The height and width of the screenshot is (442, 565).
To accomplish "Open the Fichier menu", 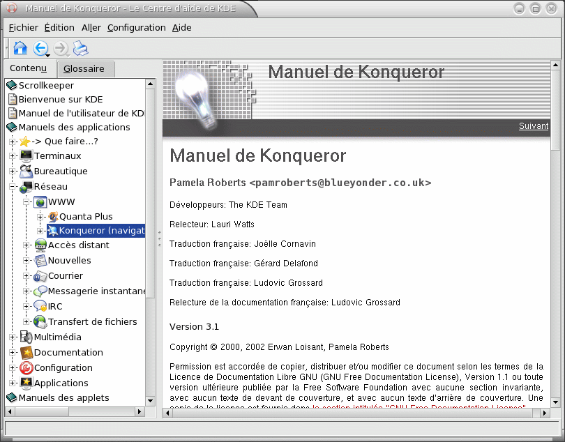I will [24, 28].
